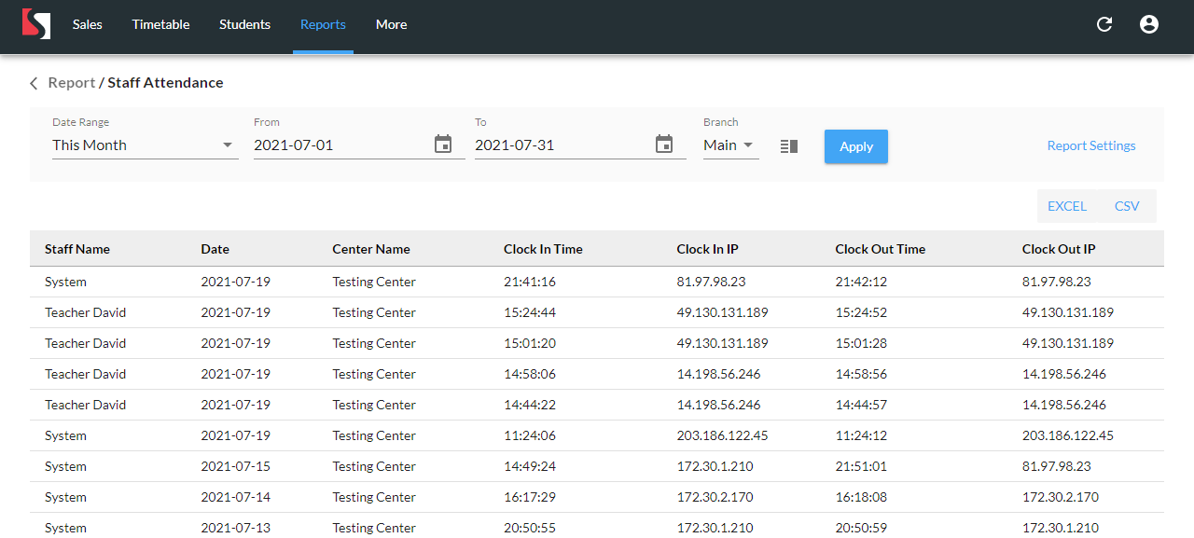The image size is (1194, 538).
Task: Select clock in time 11:24:06
Action: pos(530,435)
